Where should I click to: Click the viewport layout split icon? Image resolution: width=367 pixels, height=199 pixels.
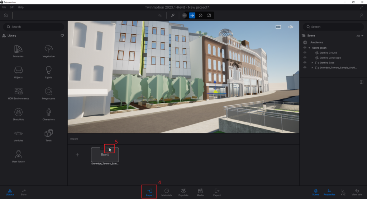pyautogui.click(x=278, y=27)
